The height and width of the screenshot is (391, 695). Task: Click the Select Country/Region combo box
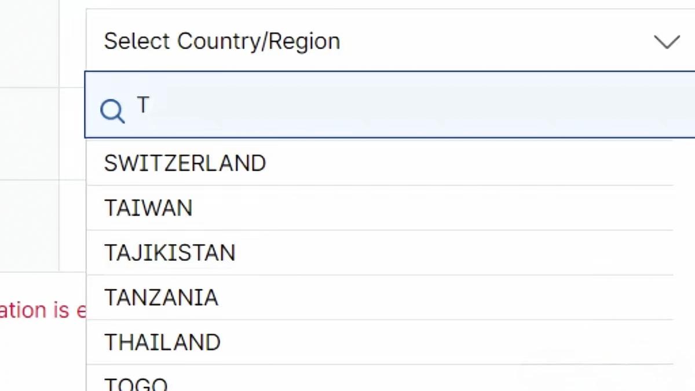pos(382,42)
